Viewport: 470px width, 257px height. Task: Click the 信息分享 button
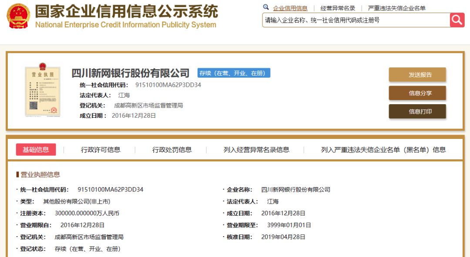click(x=417, y=93)
